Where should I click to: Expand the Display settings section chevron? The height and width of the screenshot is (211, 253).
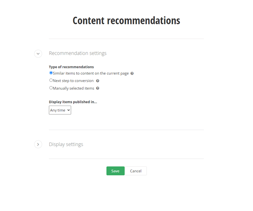point(38,144)
